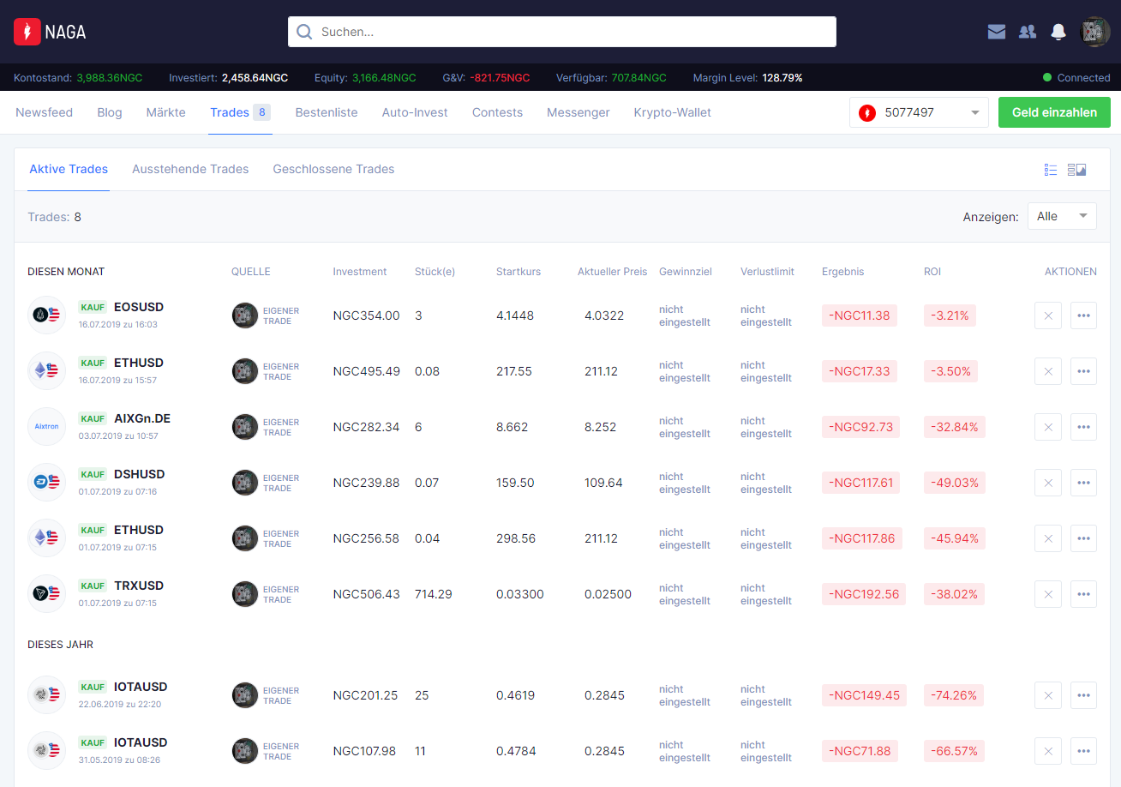Focus the Suchen search field
The width and height of the screenshot is (1121, 787).
[562, 32]
